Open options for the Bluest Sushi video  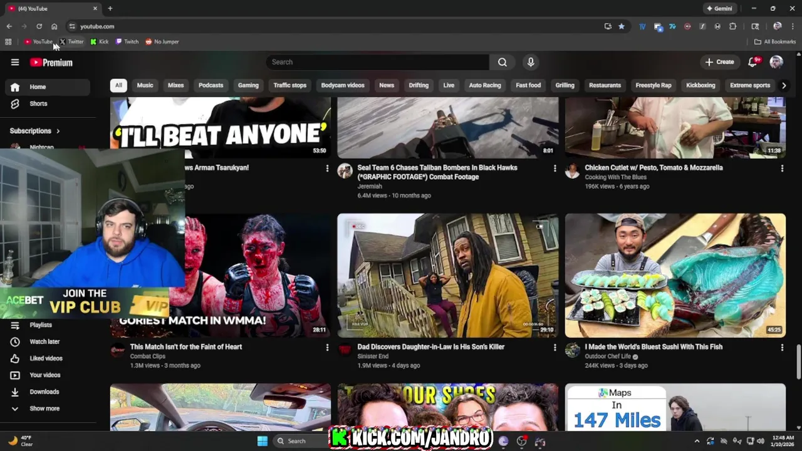tap(782, 347)
